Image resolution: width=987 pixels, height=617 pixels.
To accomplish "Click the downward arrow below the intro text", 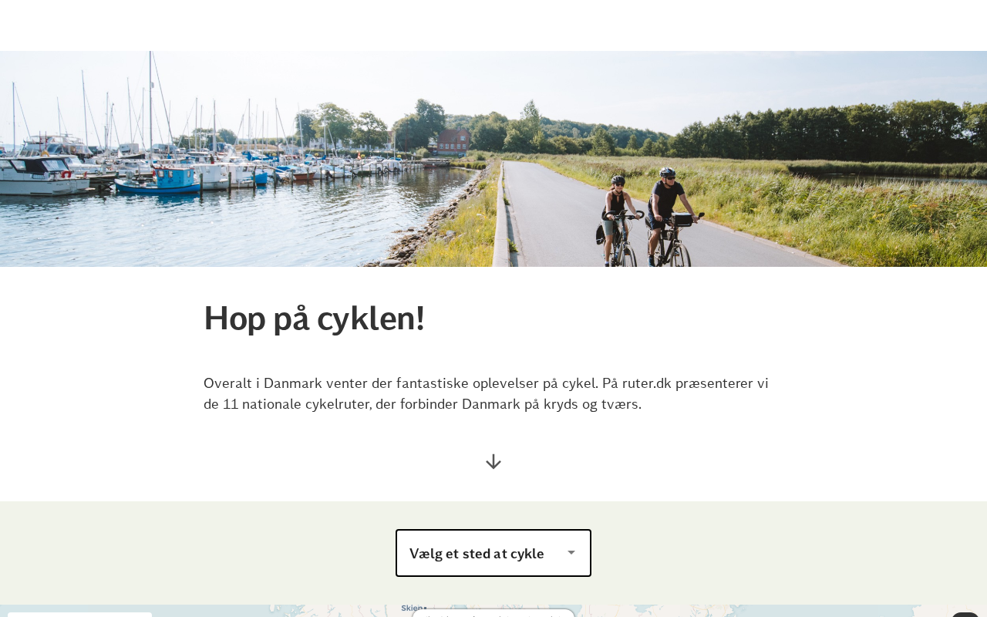I will 493,462.
